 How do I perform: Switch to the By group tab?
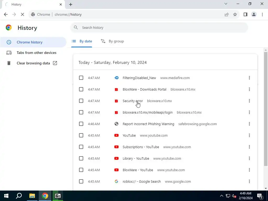112,41
